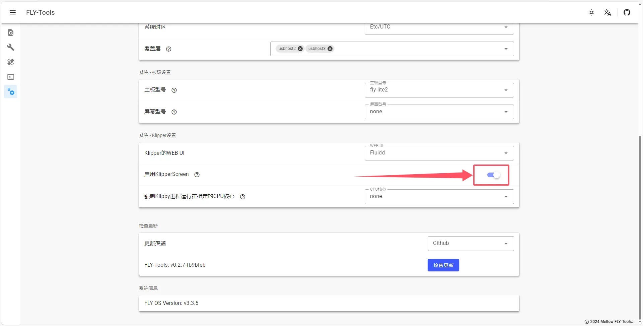The height and width of the screenshot is (326, 643).
Task: Expand the Github update channel dropdown
Action: tap(470, 244)
